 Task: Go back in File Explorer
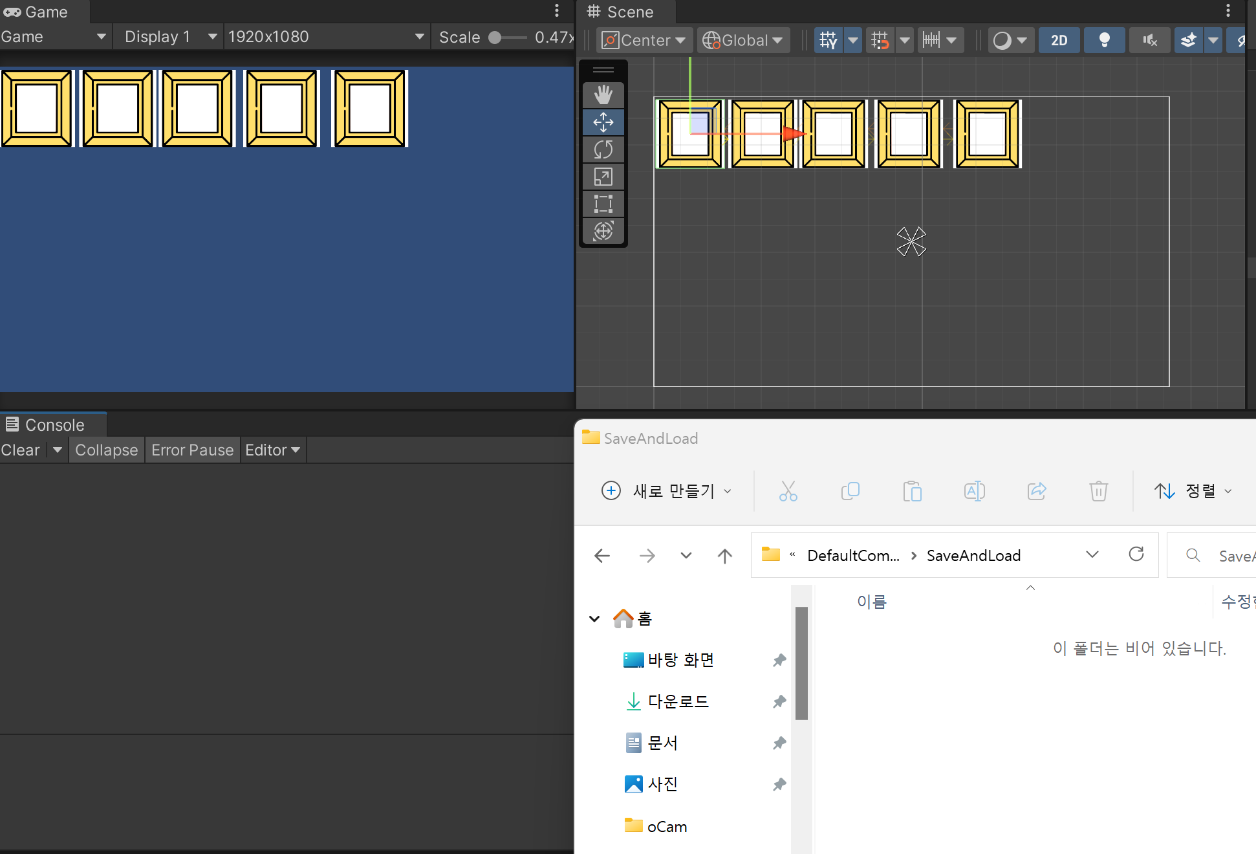pos(602,555)
